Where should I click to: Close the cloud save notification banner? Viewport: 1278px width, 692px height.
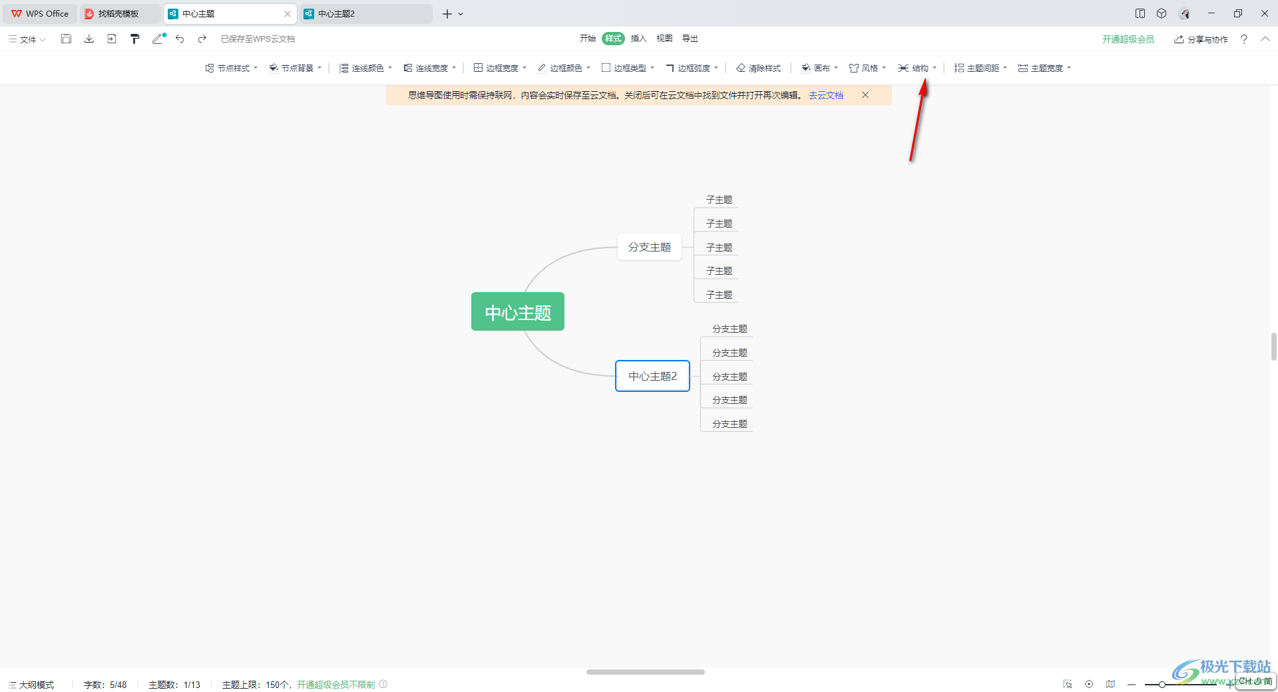click(x=865, y=95)
